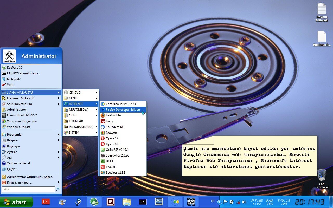The width and height of the screenshot is (333, 208).
Task: Launch Thunderbird mail client
Action: click(123, 127)
